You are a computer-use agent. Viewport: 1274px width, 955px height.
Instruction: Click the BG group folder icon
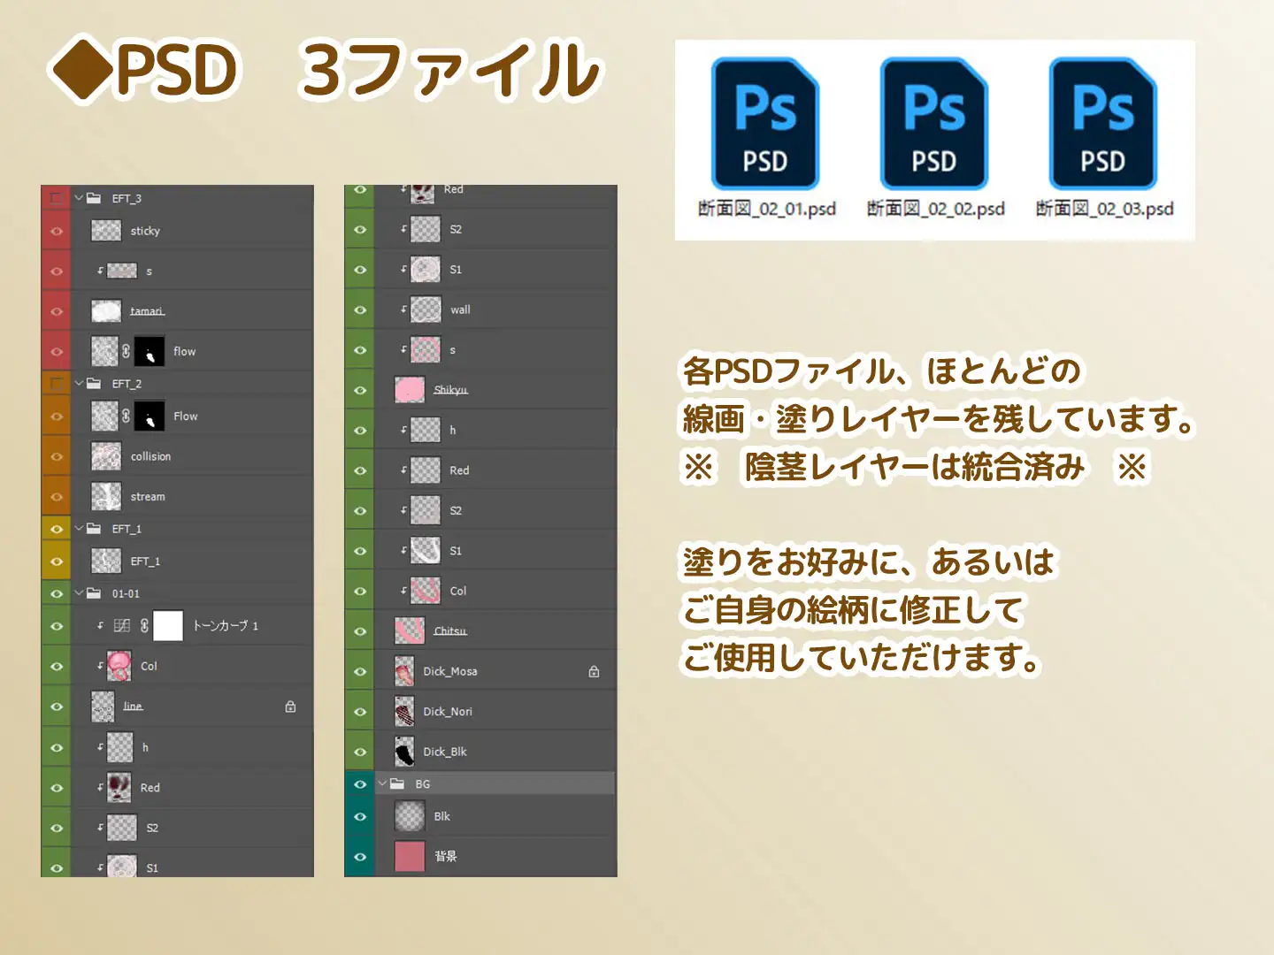click(397, 783)
